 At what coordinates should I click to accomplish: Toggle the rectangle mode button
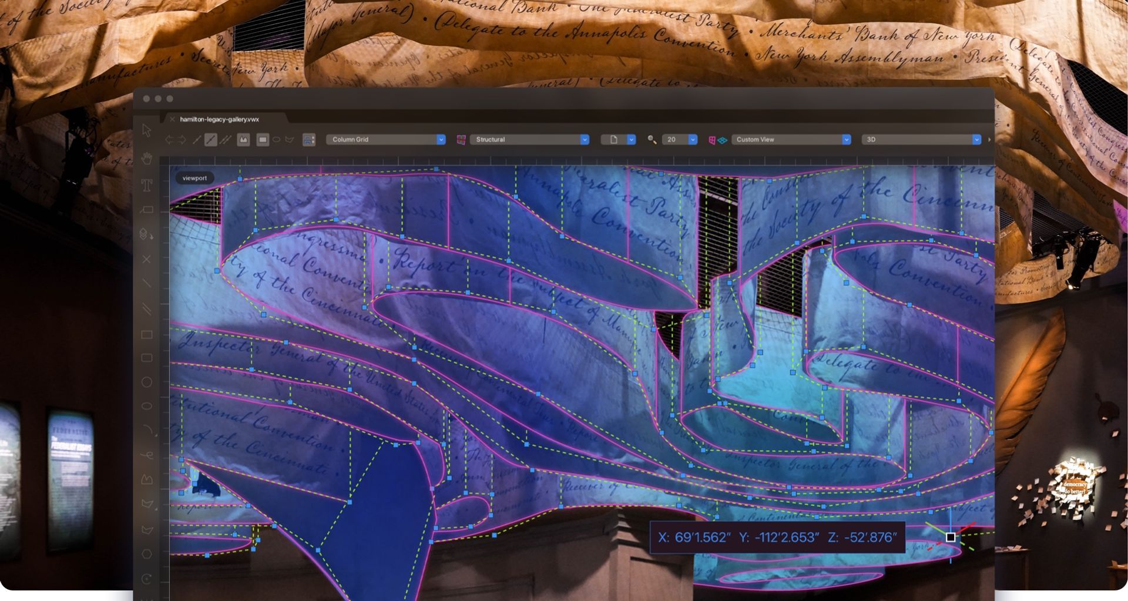(263, 140)
